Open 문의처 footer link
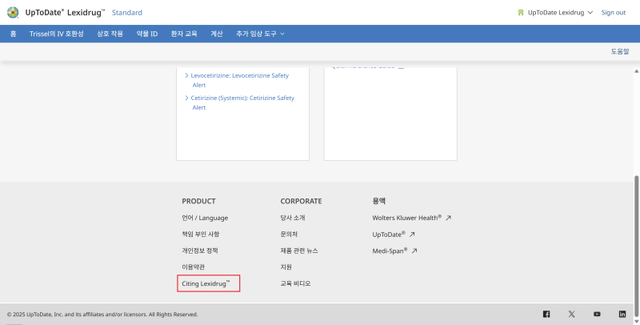The image size is (640, 325). coord(289,235)
